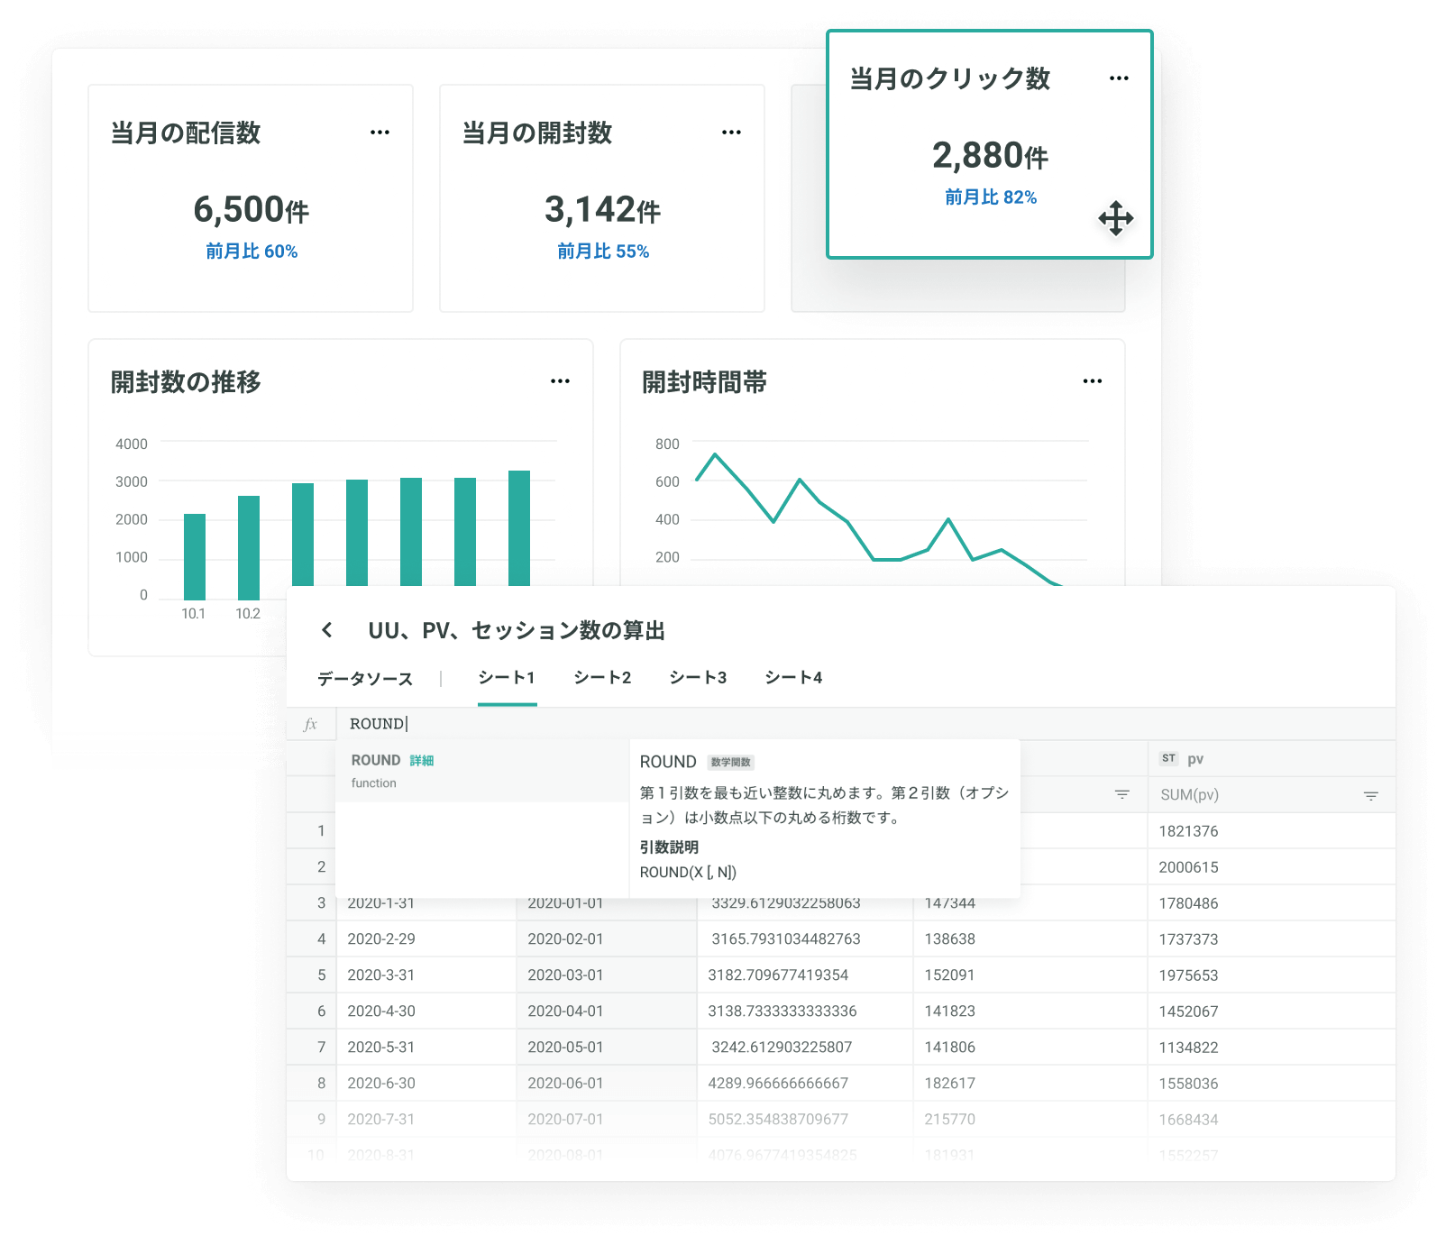Open the filter menu on SUM(pv) column

[1370, 795]
